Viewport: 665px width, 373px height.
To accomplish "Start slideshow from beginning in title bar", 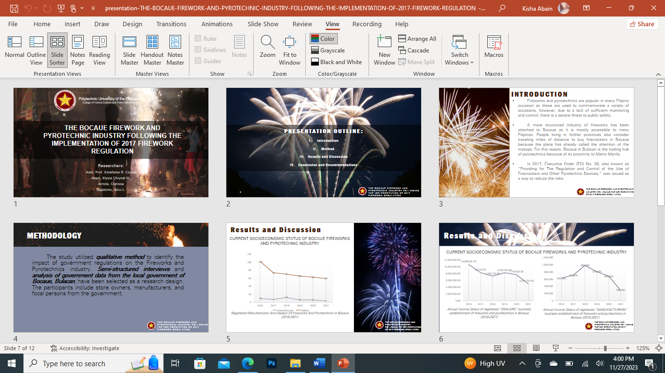I will [x=61, y=8].
